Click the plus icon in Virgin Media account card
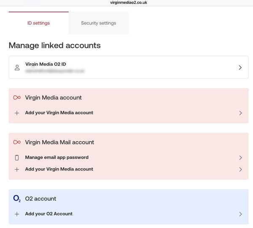This screenshot has width=253, height=228. coord(17,113)
